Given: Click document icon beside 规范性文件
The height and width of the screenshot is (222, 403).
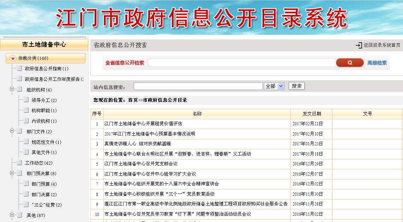Looking at the screenshot, I should coord(26,142).
